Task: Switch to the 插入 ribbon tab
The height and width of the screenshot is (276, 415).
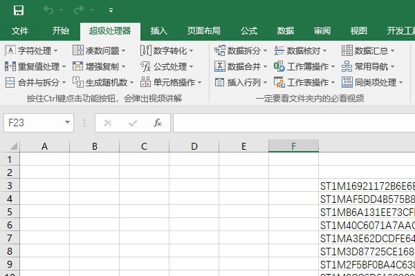Action: click(159, 31)
